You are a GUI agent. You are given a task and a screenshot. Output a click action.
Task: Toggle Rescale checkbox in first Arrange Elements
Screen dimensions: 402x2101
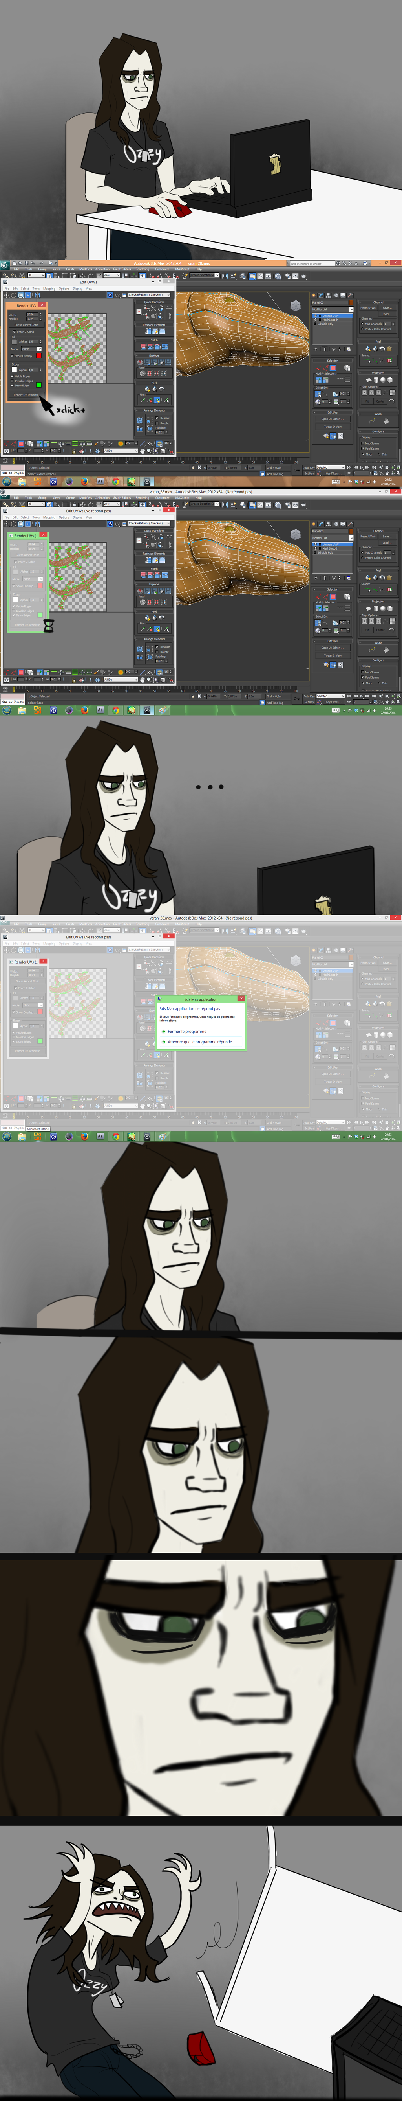point(157,418)
